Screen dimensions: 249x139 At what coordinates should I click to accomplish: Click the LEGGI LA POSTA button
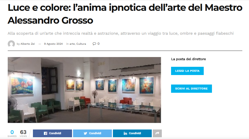187,71
